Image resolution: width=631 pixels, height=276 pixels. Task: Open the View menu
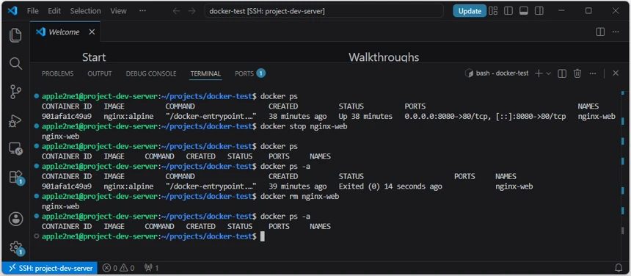click(x=118, y=11)
